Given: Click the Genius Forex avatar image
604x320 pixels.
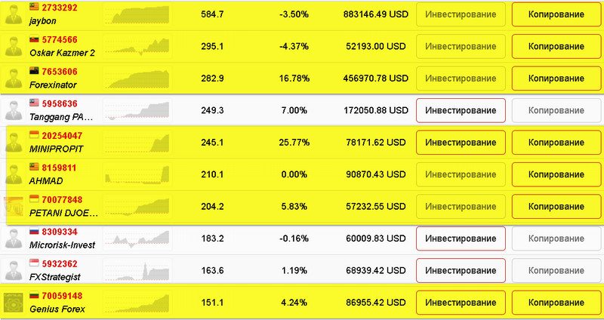Looking at the screenshot, I should click(x=14, y=303).
